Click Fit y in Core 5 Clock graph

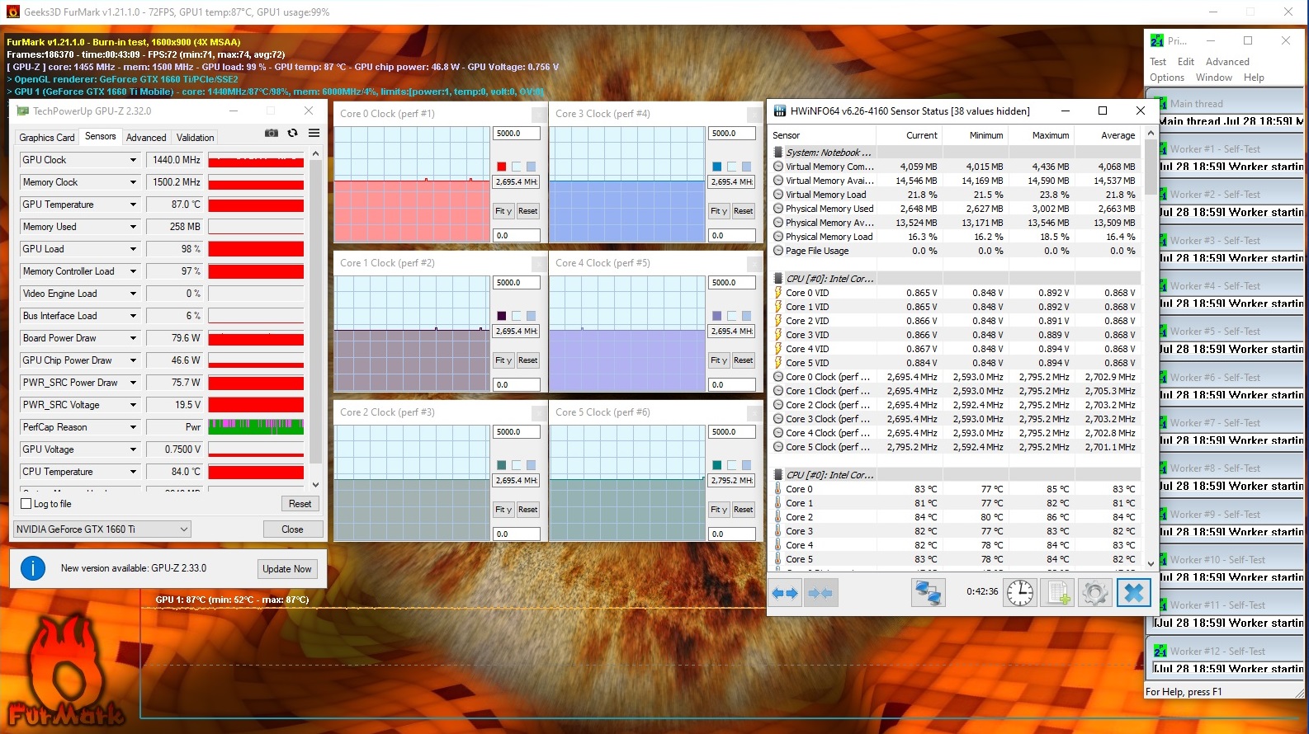[719, 510]
